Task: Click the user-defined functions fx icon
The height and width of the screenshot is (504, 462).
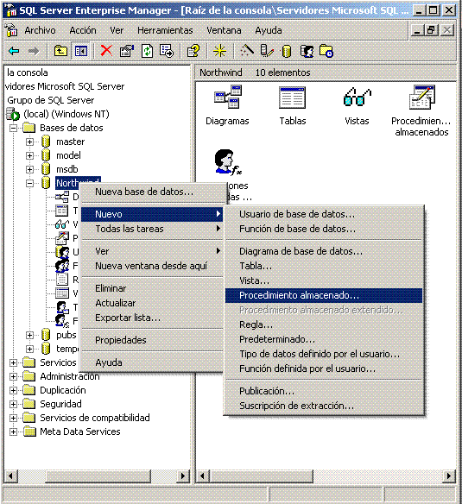Action: click(228, 162)
